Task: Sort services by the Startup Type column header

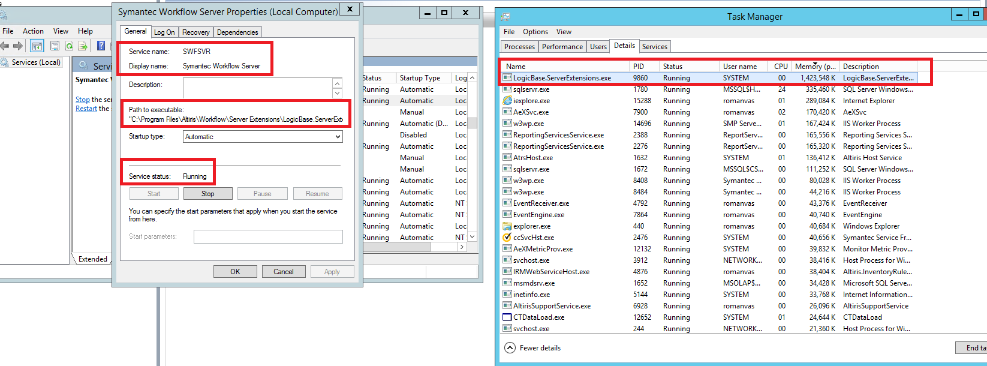Action: [x=424, y=78]
